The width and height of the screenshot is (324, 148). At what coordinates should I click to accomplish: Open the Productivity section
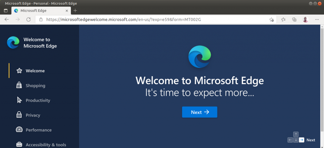click(38, 100)
